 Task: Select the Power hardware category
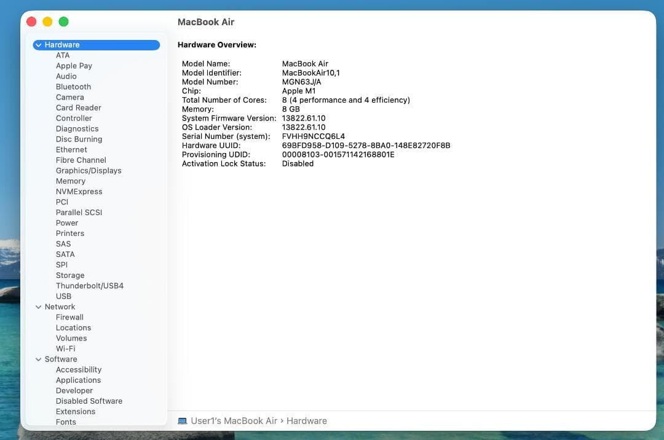[66, 222]
